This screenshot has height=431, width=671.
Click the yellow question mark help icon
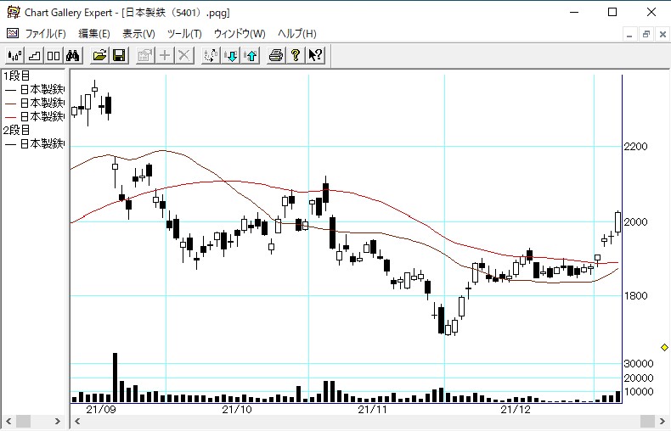(296, 56)
